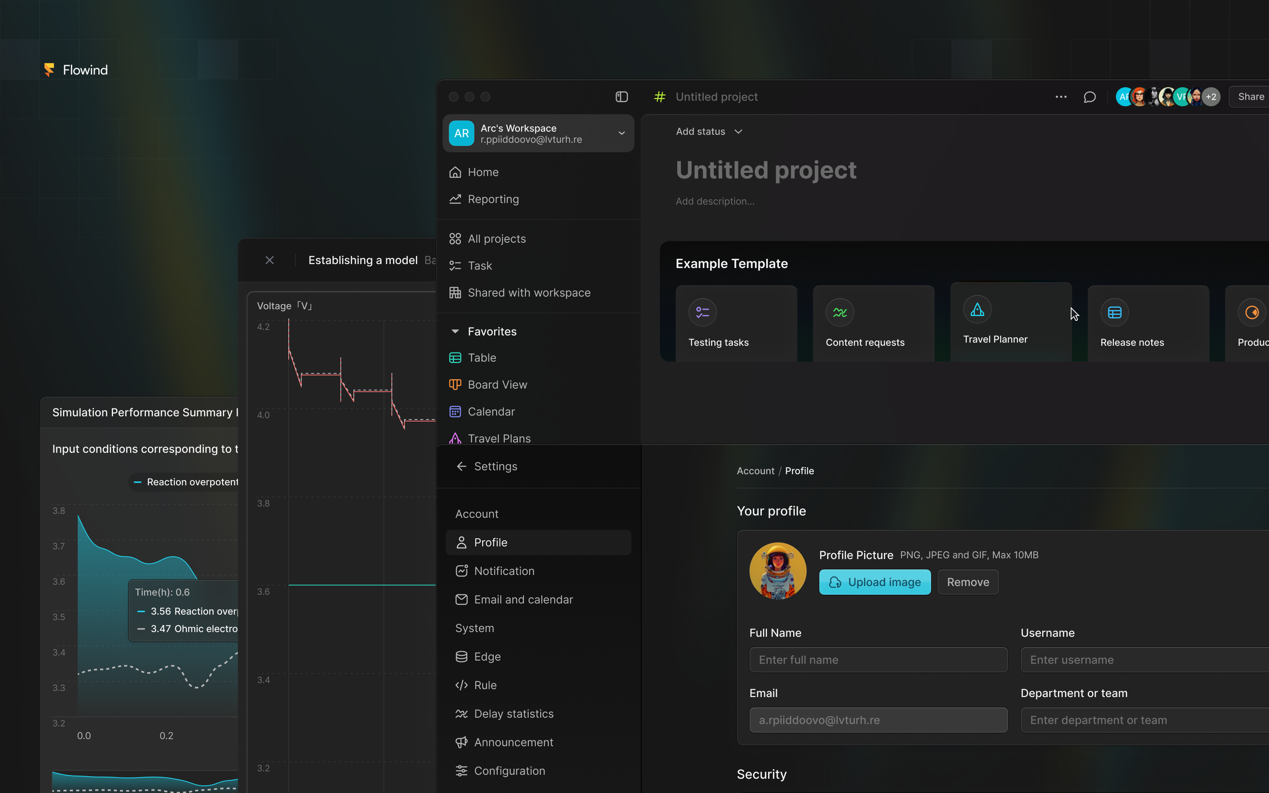Open Announcement settings

539,742
